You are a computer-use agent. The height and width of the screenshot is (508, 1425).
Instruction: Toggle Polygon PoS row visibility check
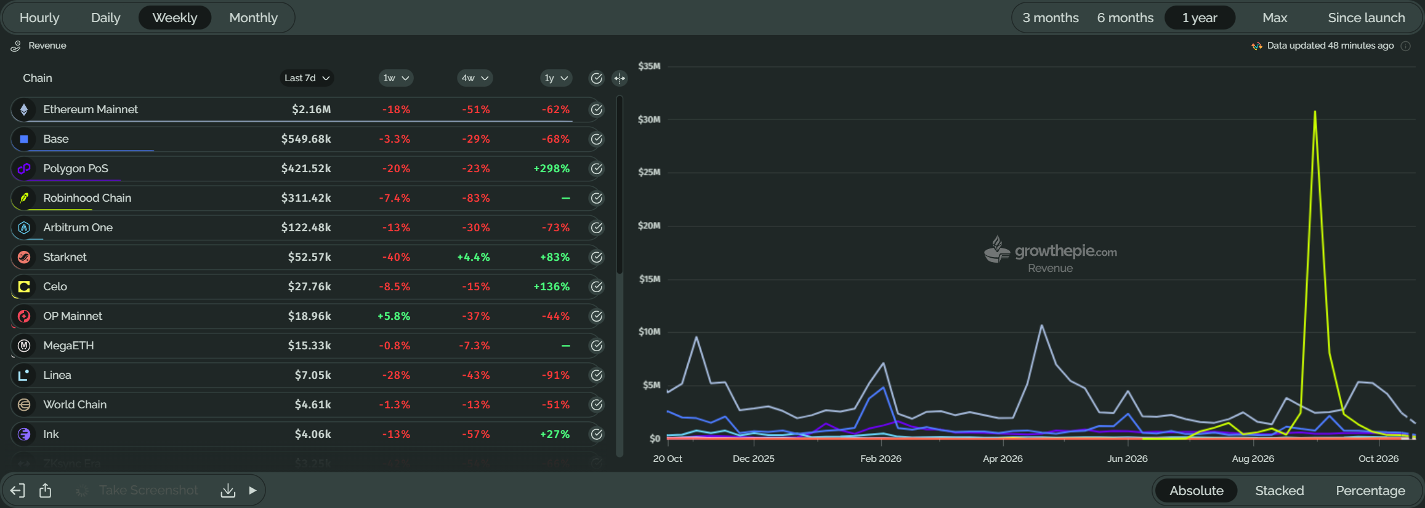pos(596,169)
